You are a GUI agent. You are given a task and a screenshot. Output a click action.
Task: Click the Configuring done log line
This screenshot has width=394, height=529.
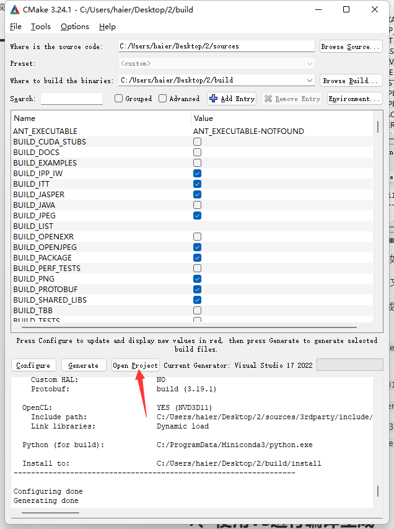(48, 491)
